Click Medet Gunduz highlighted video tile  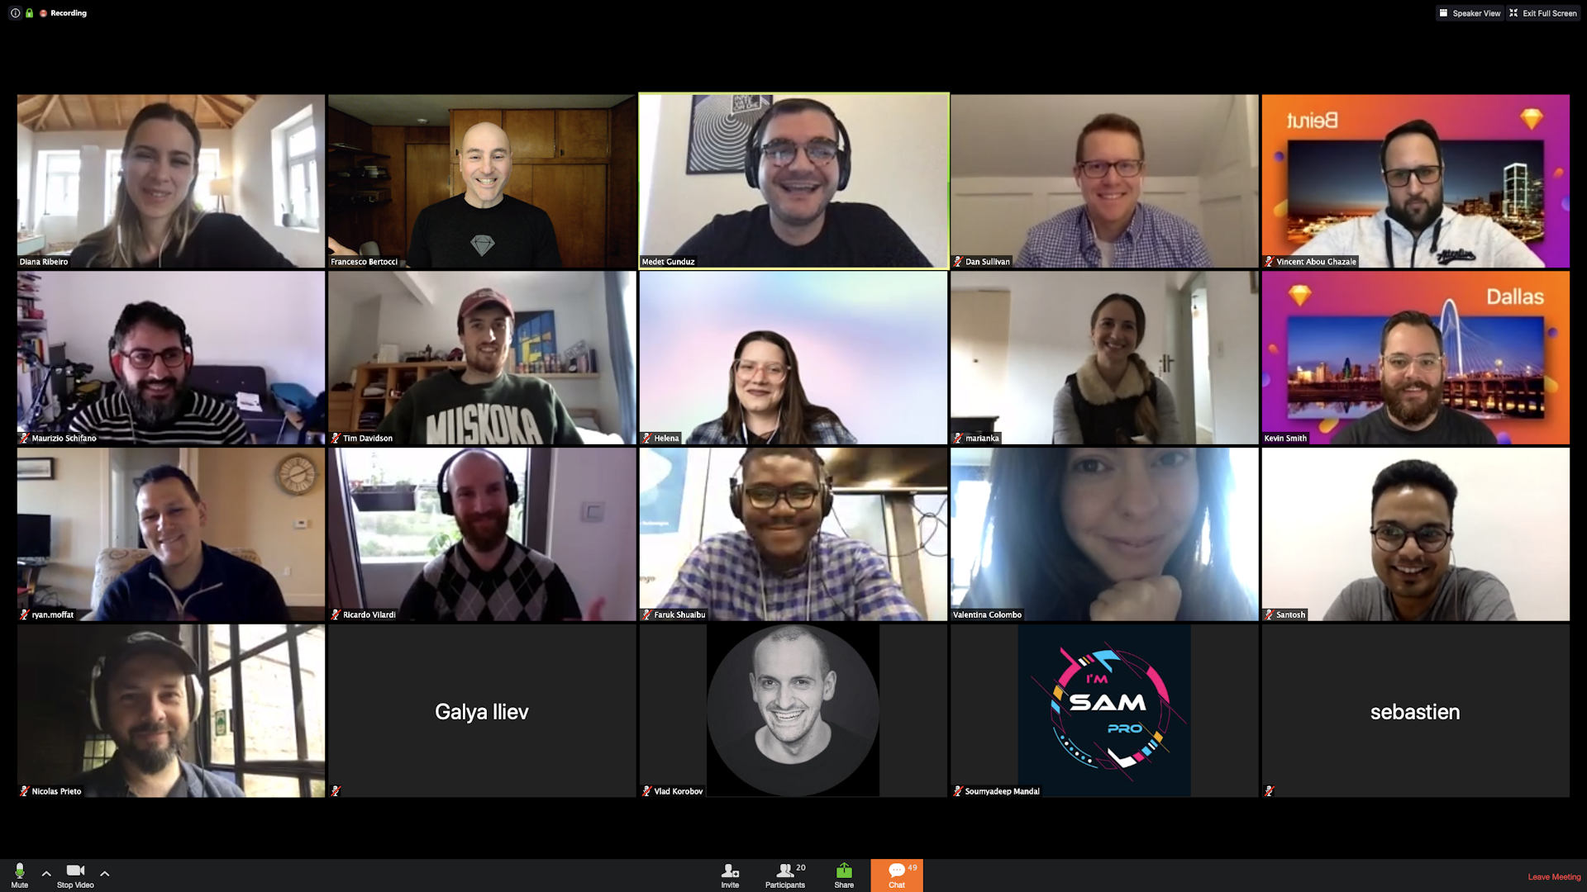click(x=793, y=180)
